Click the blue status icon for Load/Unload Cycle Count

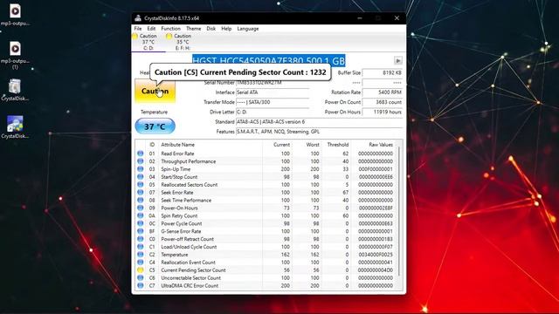click(141, 247)
